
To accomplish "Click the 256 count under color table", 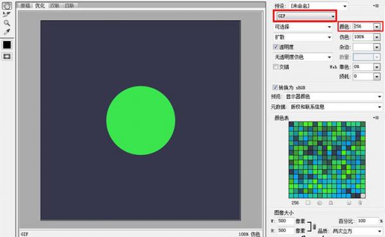I will 295,203.
